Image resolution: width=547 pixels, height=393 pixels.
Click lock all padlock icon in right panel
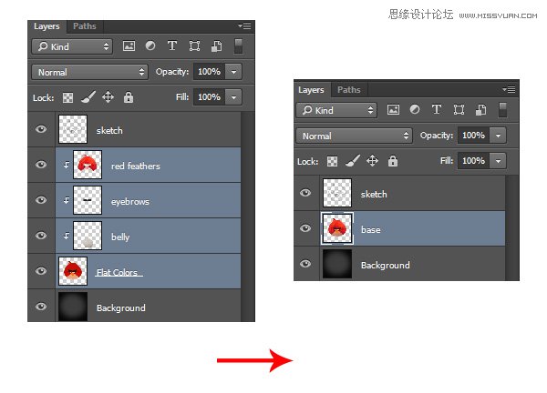pyautogui.click(x=393, y=161)
